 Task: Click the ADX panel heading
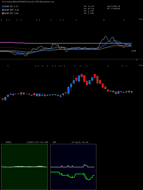pos(54,142)
